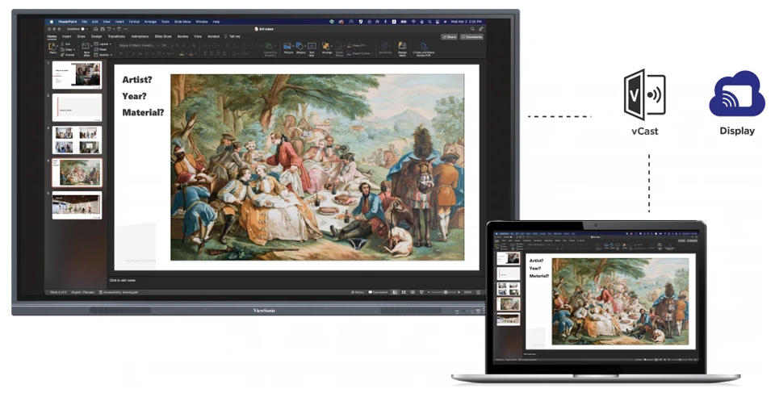Image resolution: width=775 pixels, height=397 pixels.
Task: Click the Redo icon in title bar
Action: 119,28
